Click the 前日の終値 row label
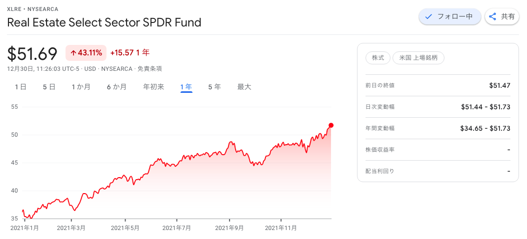The height and width of the screenshot is (239, 527). [380, 85]
